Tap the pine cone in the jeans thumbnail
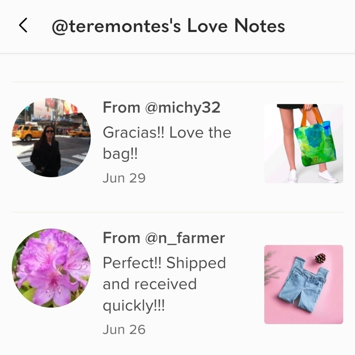Image resolution: width=355 pixels, height=355 pixels. [320, 258]
